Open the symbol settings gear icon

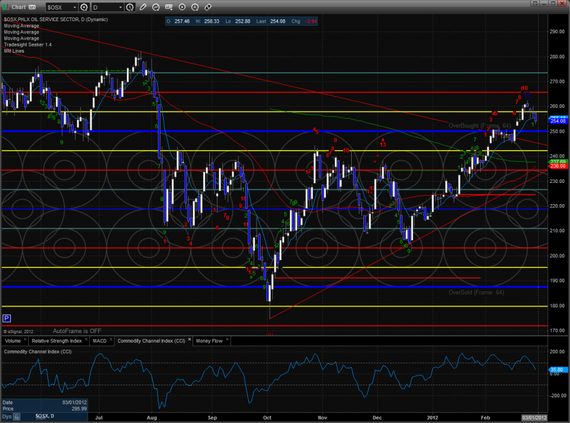click(83, 7)
